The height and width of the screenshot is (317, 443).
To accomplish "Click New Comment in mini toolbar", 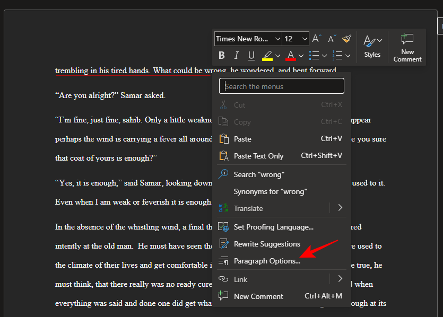I will click(x=407, y=47).
